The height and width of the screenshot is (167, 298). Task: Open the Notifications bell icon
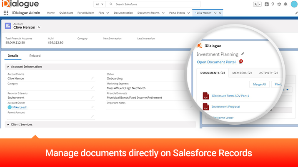[285, 4]
